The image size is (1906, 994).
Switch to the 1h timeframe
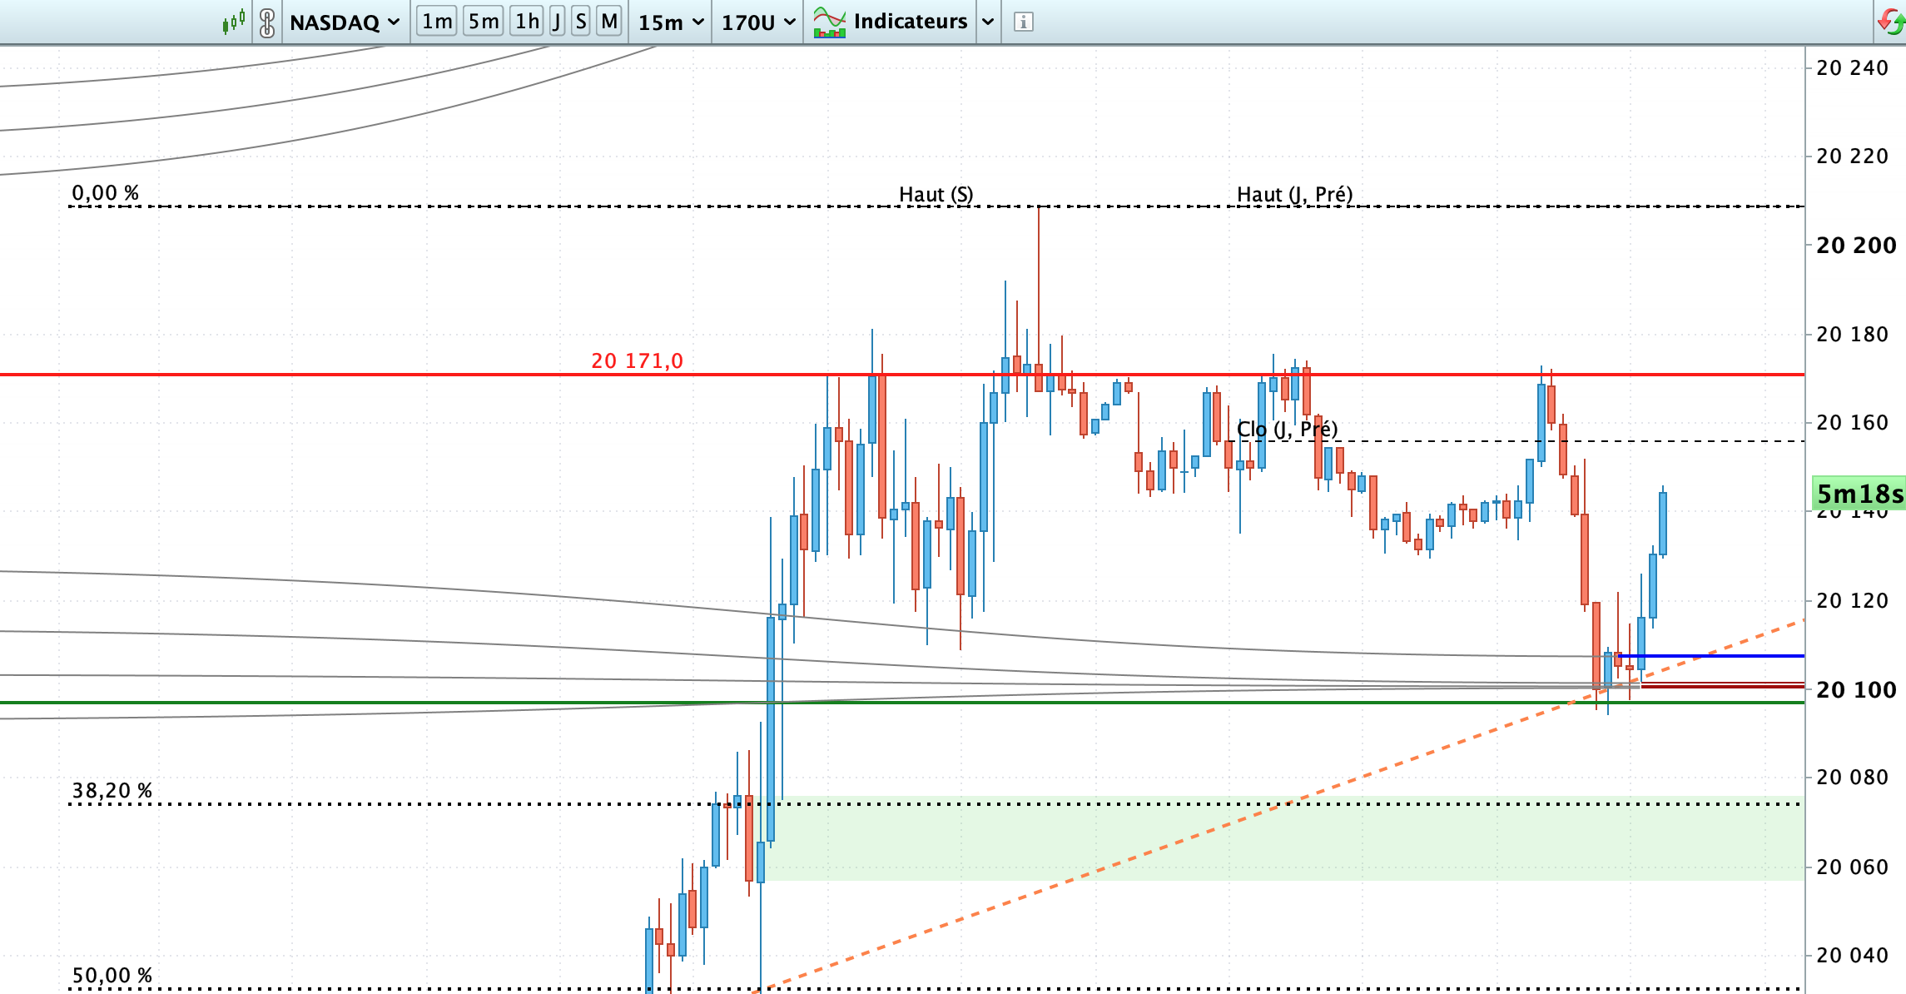coord(527,22)
